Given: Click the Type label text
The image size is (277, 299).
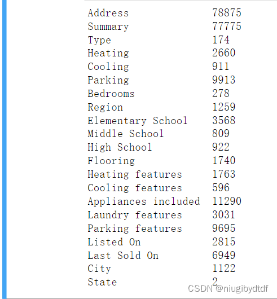Looking at the screenshot, I should 99,40.
